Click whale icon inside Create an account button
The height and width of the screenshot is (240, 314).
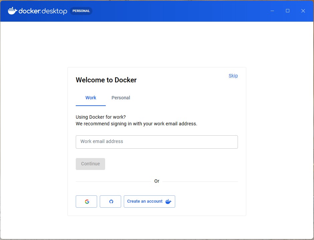pos(168,202)
